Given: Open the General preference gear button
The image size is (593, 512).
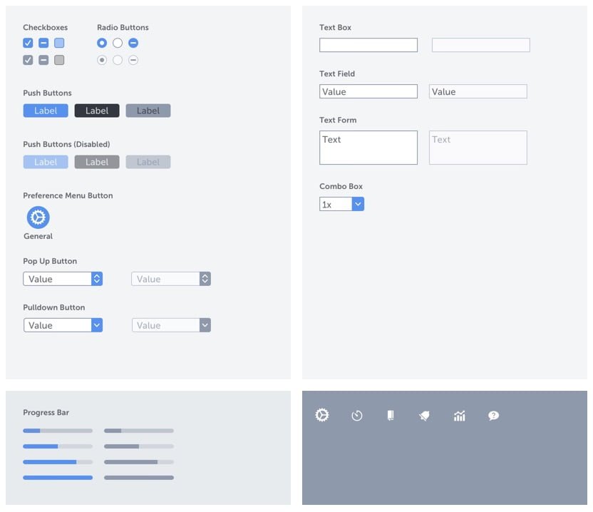Looking at the screenshot, I should (38, 217).
